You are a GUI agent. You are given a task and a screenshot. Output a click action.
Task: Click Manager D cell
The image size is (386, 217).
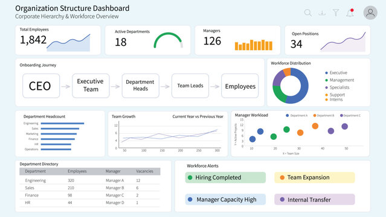(115, 203)
